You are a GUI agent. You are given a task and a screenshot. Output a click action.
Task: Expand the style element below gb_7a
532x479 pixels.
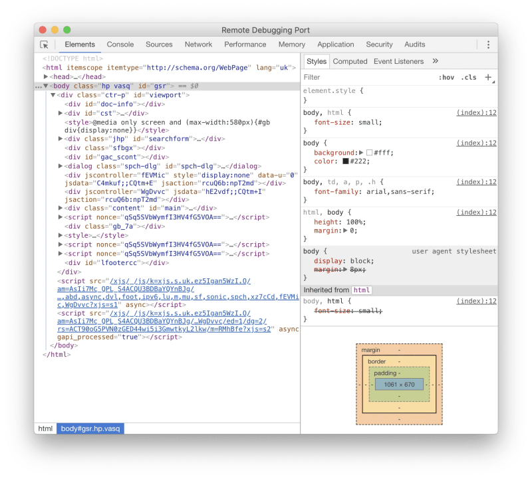point(61,235)
